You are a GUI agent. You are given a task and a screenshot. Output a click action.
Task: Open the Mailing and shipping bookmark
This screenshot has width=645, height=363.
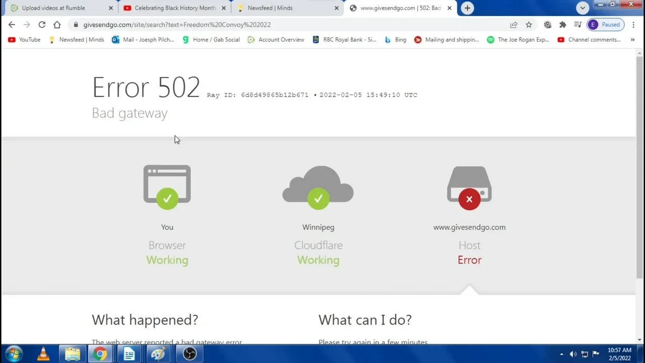click(446, 39)
